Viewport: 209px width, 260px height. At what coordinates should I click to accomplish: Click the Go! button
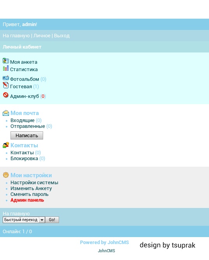pyautogui.click(x=52, y=220)
